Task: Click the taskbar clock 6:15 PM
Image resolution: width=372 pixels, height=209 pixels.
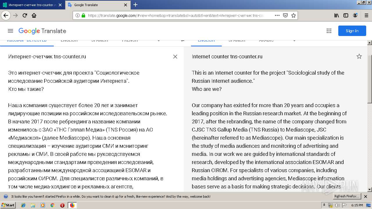Action: pyautogui.click(x=357, y=205)
